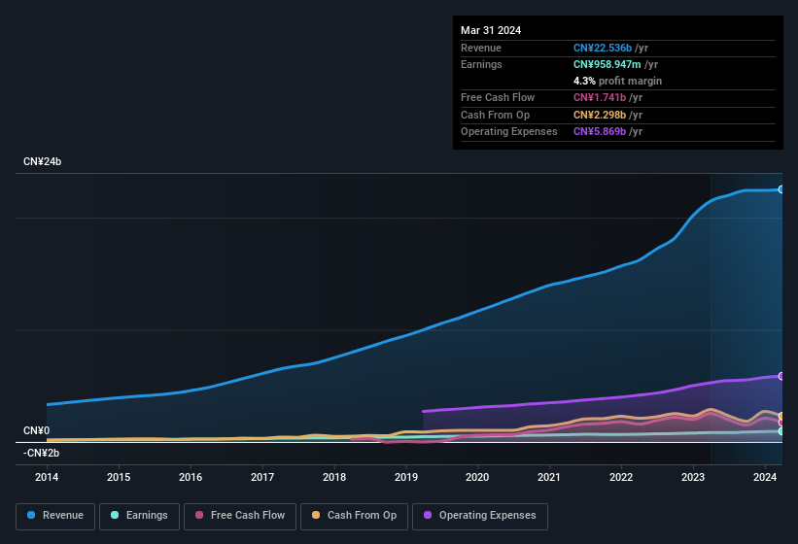Screen dimensions: 798x544
Task: Toggle the Cash From Op legend button
Action: (x=354, y=516)
